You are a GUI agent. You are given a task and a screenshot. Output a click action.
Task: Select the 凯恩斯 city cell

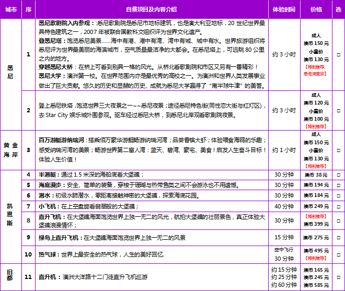coord(11,216)
